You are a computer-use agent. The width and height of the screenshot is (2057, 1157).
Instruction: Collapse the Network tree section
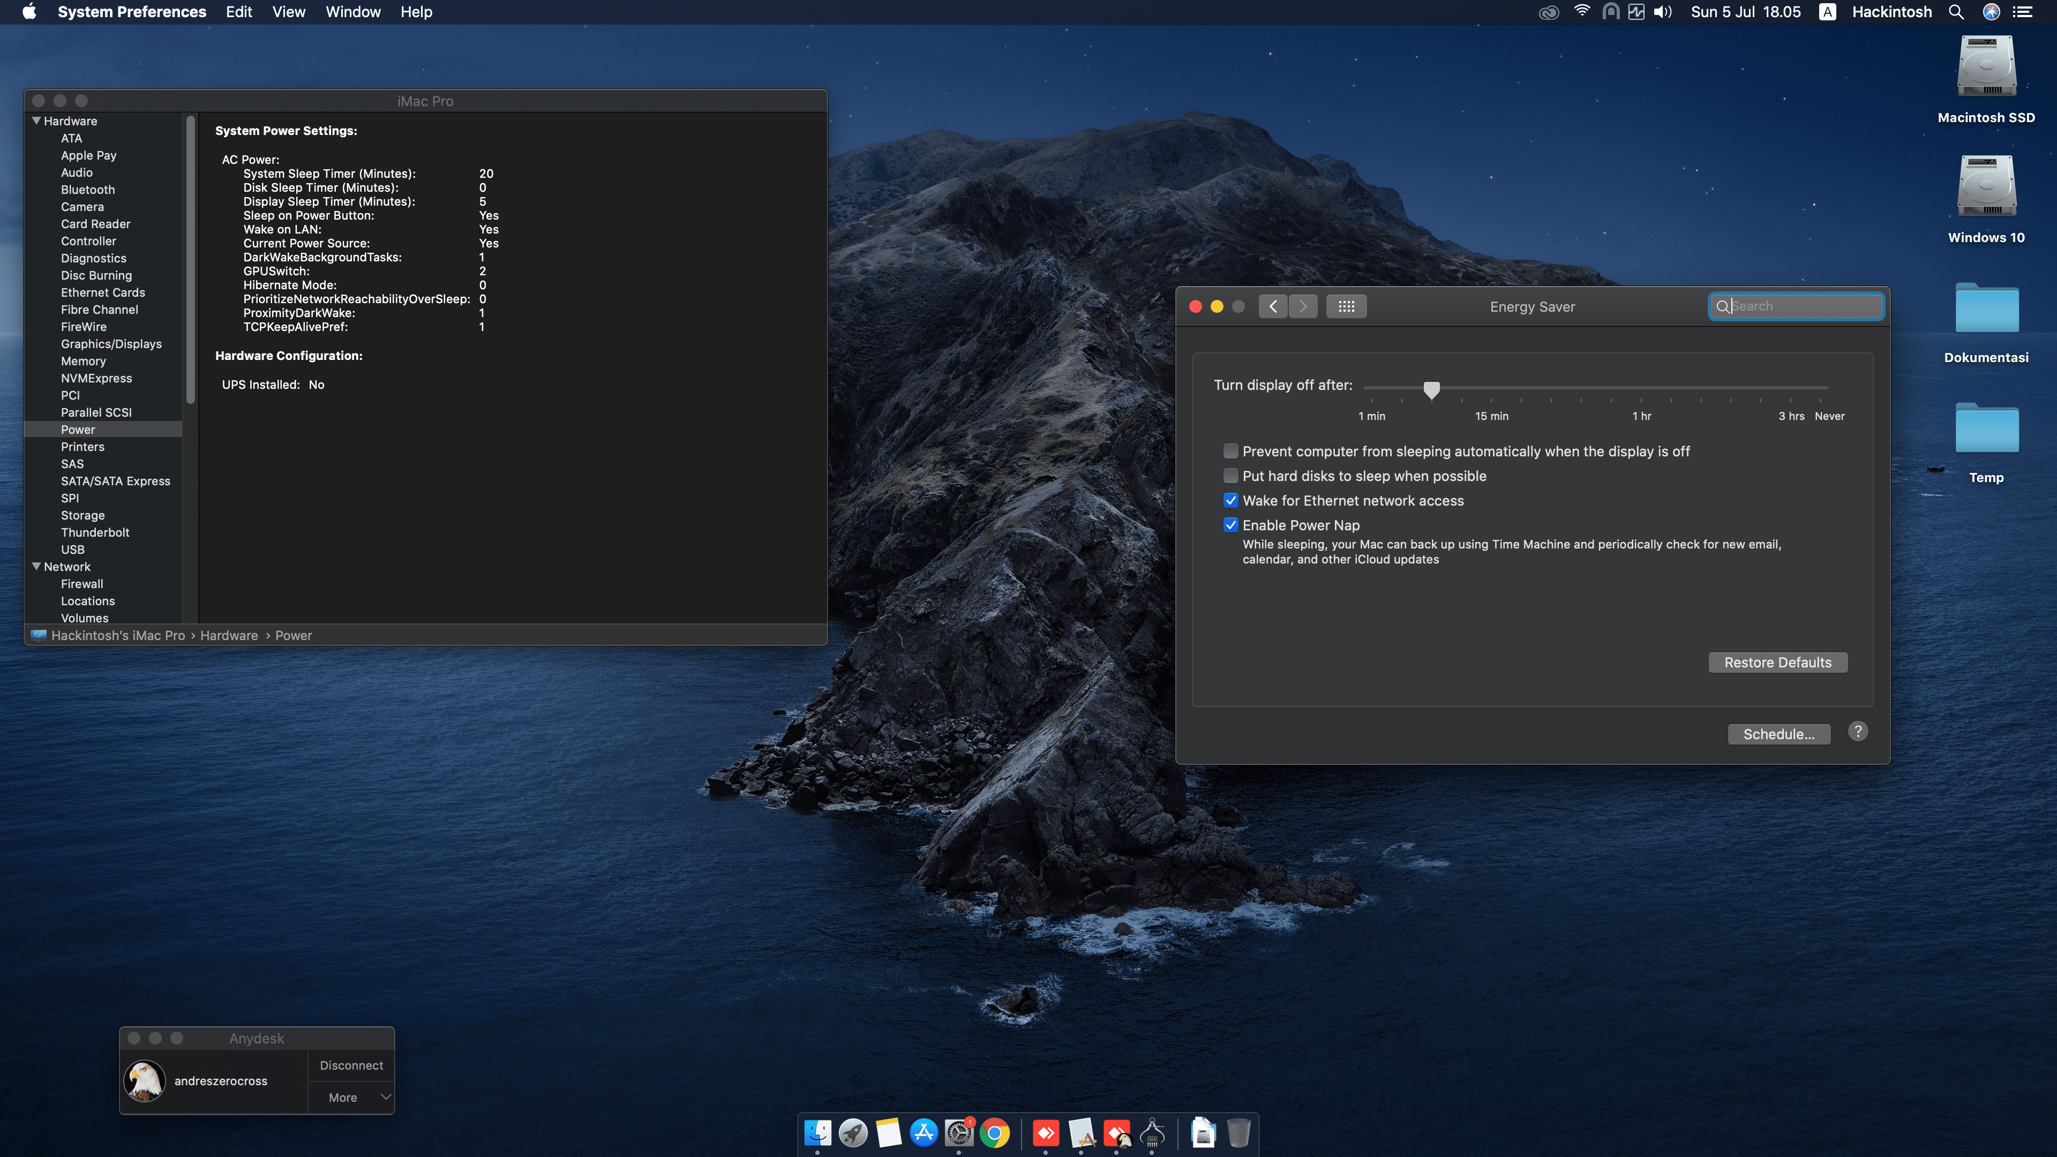(x=36, y=566)
